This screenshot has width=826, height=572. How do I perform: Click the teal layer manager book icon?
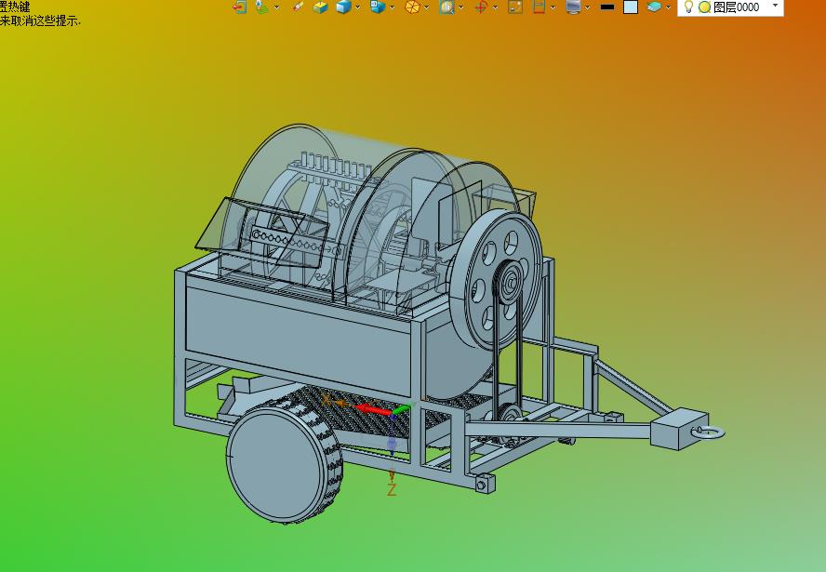point(654,7)
